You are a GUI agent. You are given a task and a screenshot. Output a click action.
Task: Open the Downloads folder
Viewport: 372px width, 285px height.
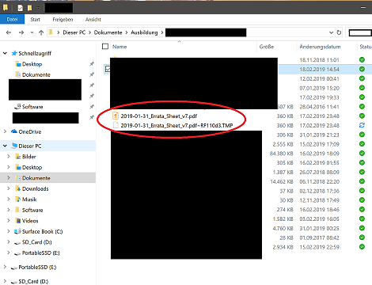click(36, 188)
